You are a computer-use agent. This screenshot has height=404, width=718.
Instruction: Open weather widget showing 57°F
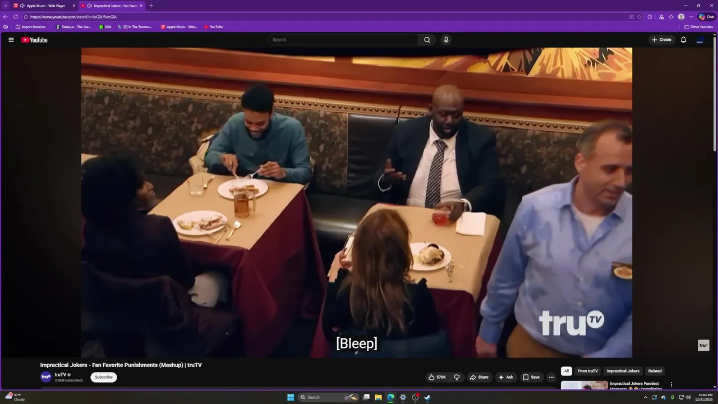[15, 397]
